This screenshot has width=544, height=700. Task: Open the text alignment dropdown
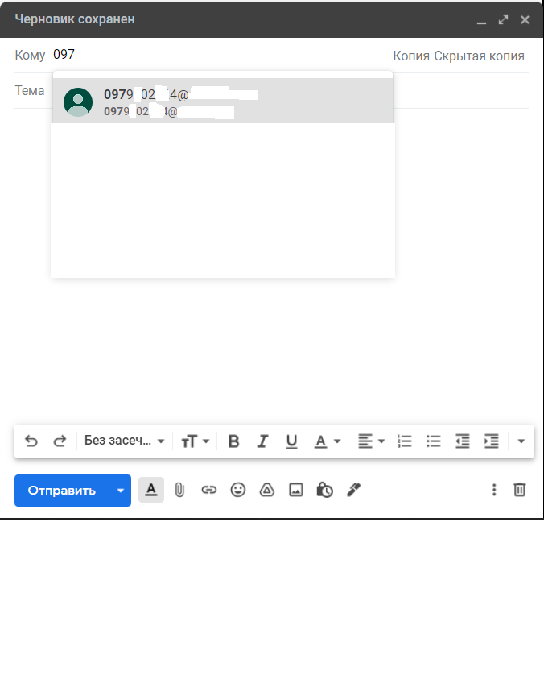[371, 441]
